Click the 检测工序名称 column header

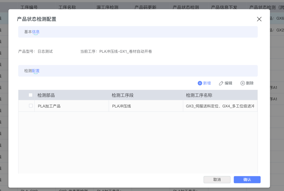(199, 95)
